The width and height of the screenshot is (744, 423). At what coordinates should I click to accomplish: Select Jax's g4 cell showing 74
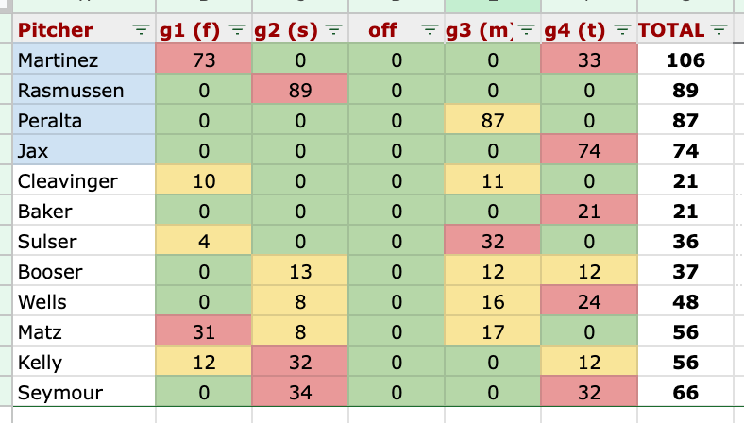pos(589,149)
